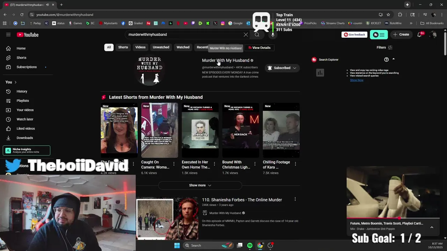447x251 pixels.
Task: Bookmark this page with the star icon
Action: click(388, 15)
